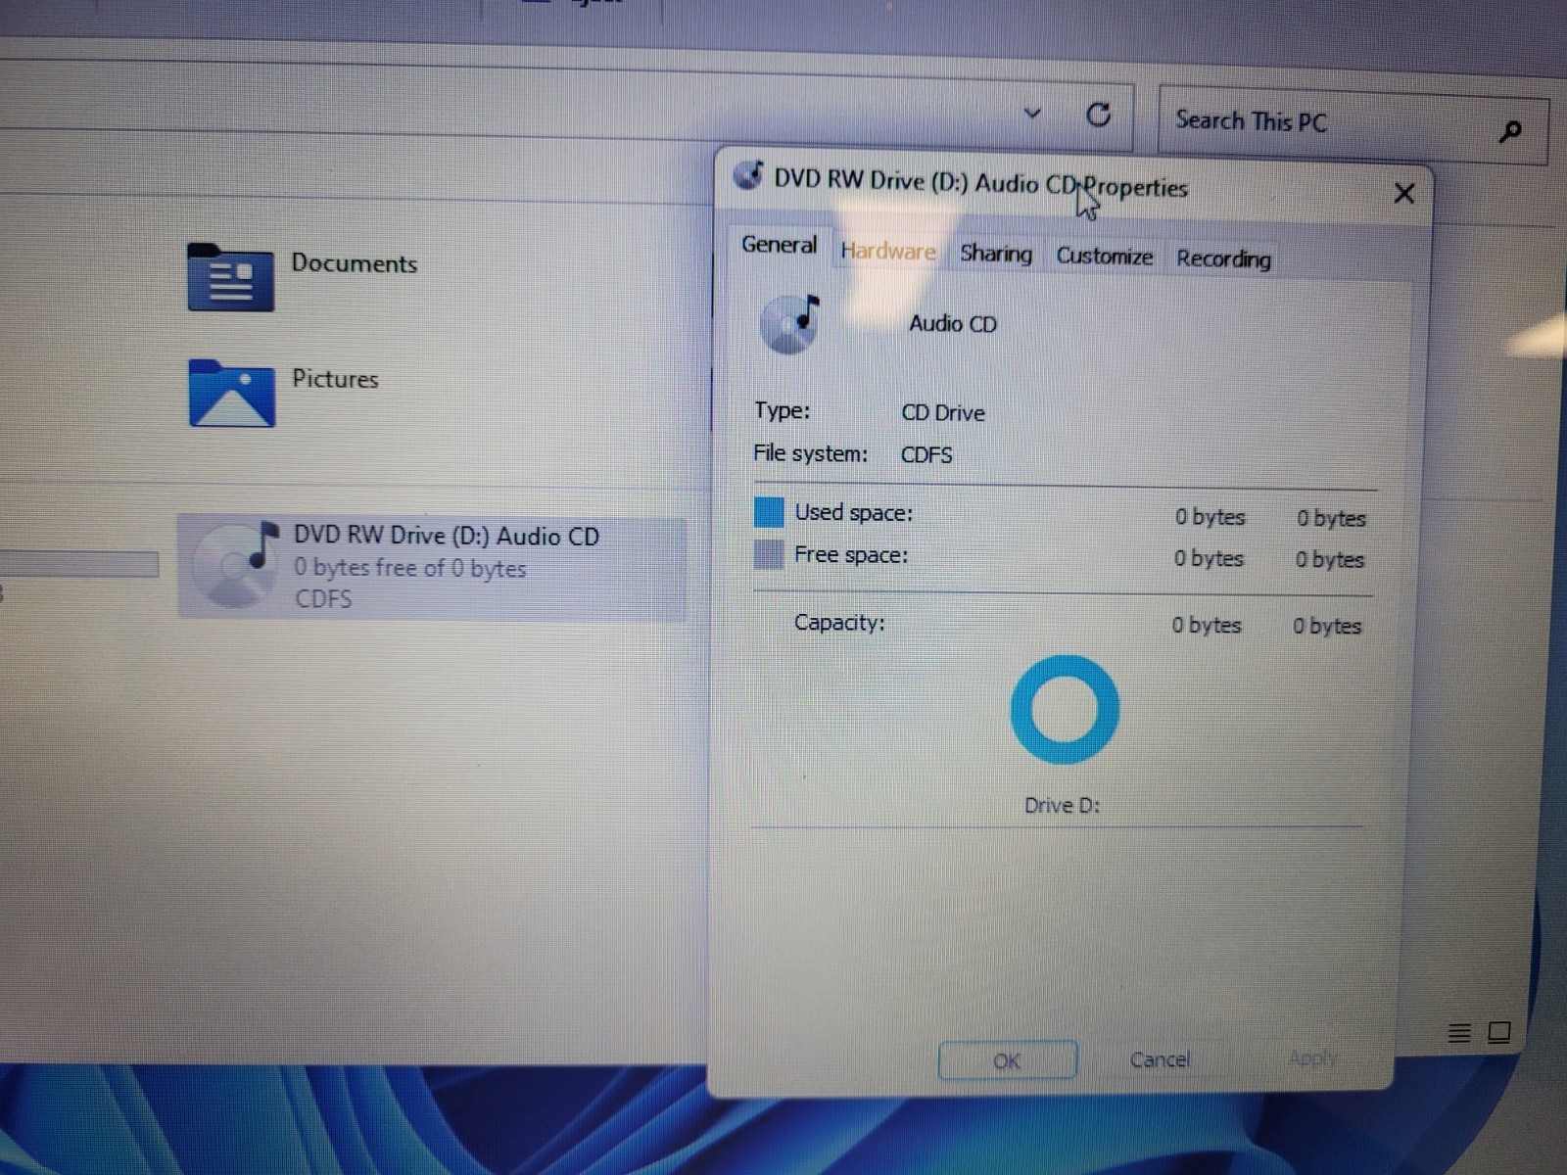
Task: Click the title bar disc icon of Properties dialog
Action: [748, 175]
